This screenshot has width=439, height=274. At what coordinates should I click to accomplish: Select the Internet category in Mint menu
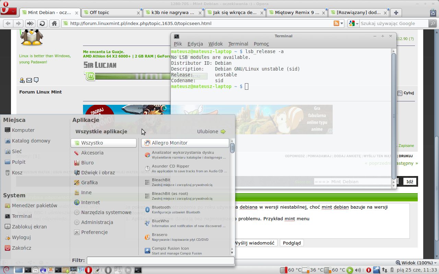(104, 202)
